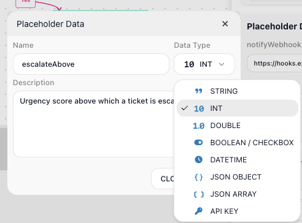This screenshot has height=223, width=302.
Task: Click the escalateAbove name field
Action: (x=91, y=64)
